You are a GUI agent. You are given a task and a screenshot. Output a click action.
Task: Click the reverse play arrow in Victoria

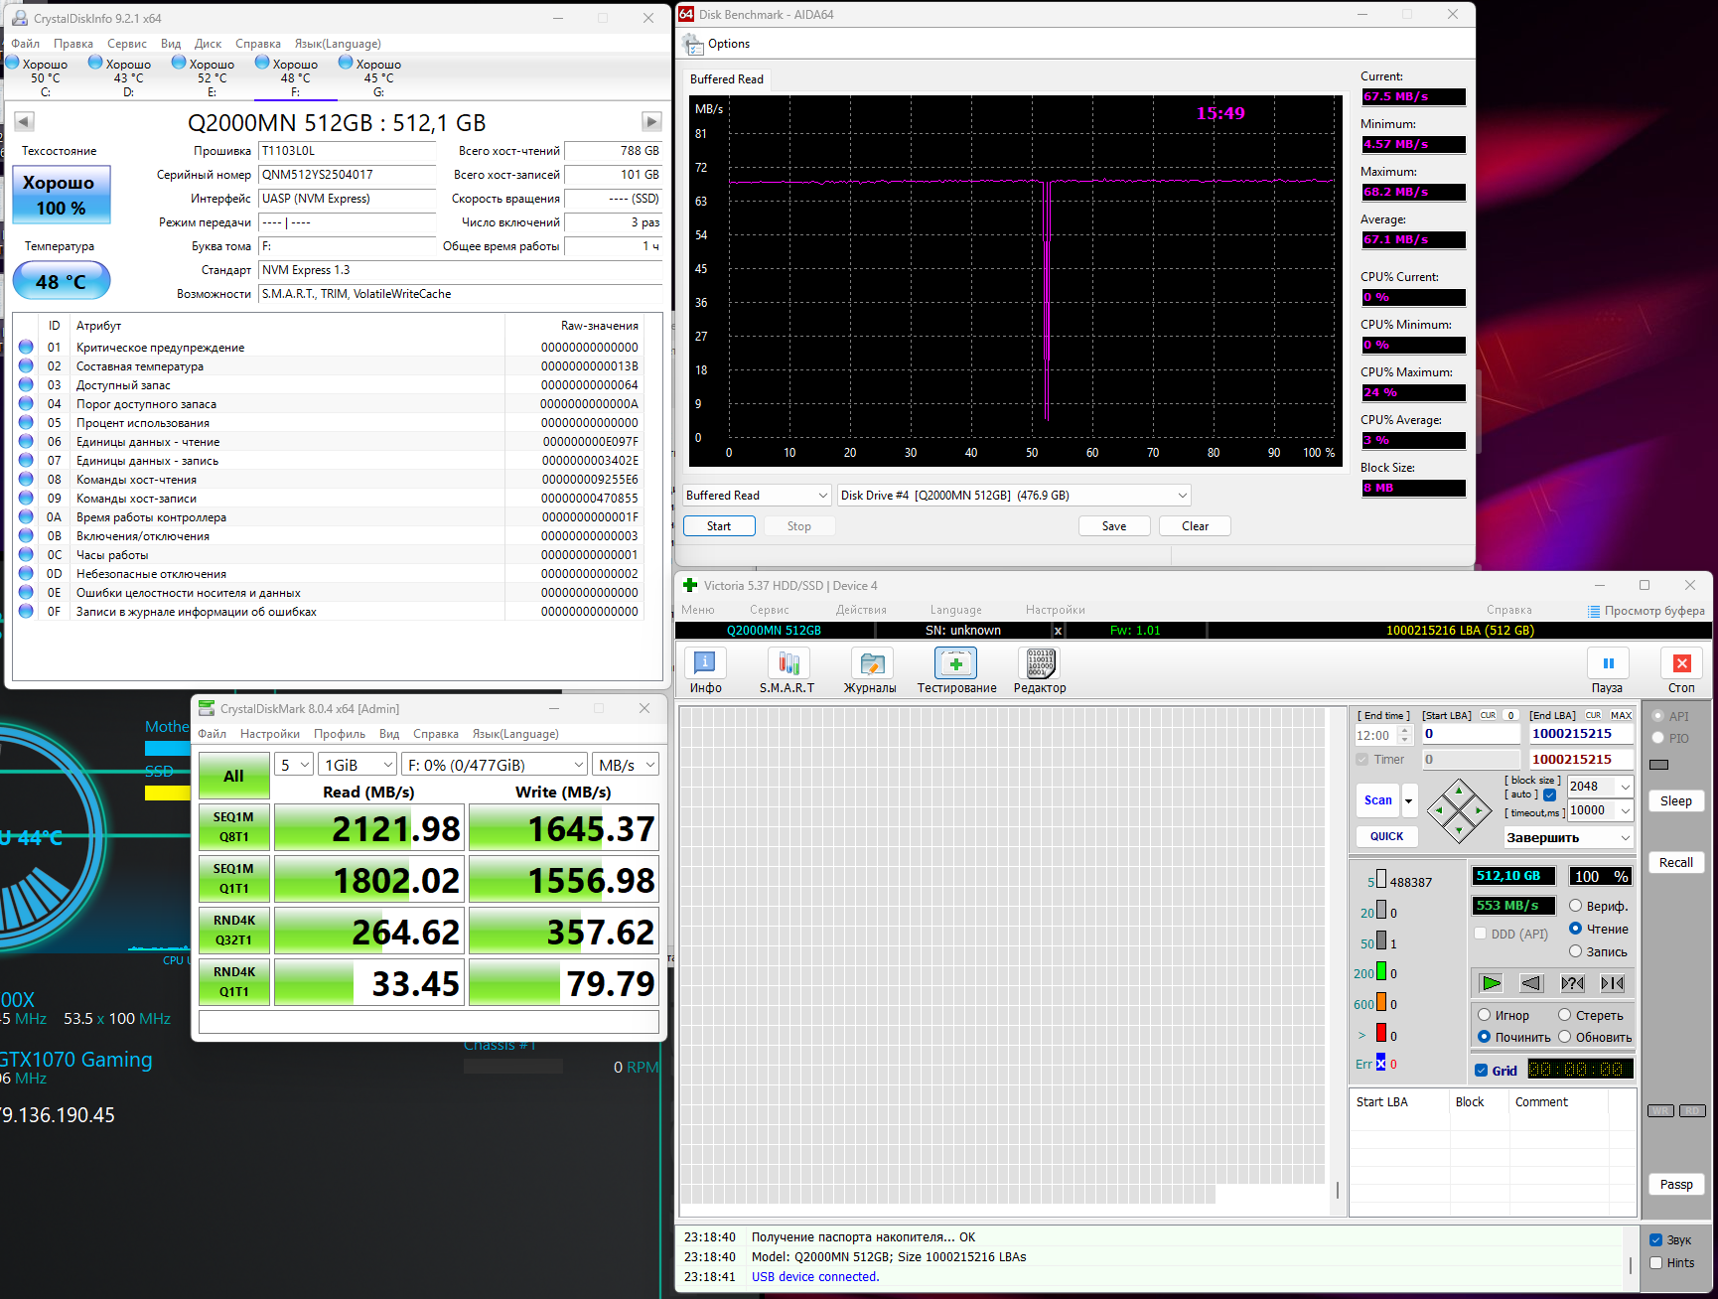[1532, 983]
